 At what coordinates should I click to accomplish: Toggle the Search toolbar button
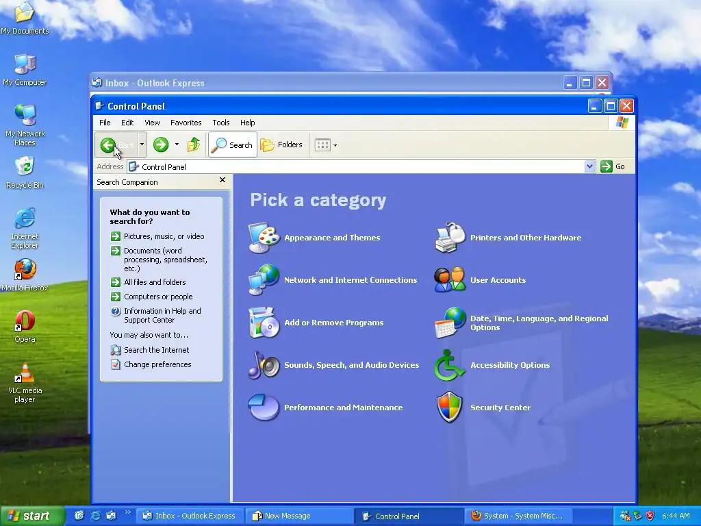coord(233,145)
